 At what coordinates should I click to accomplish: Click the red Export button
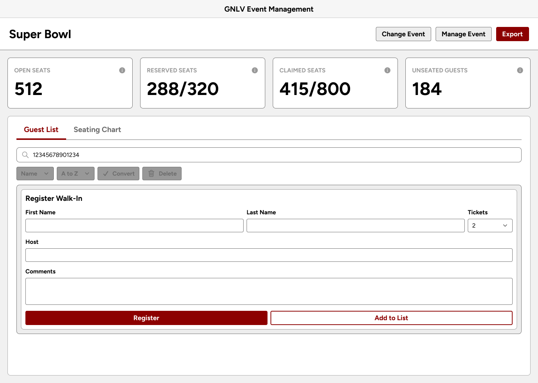(x=513, y=34)
